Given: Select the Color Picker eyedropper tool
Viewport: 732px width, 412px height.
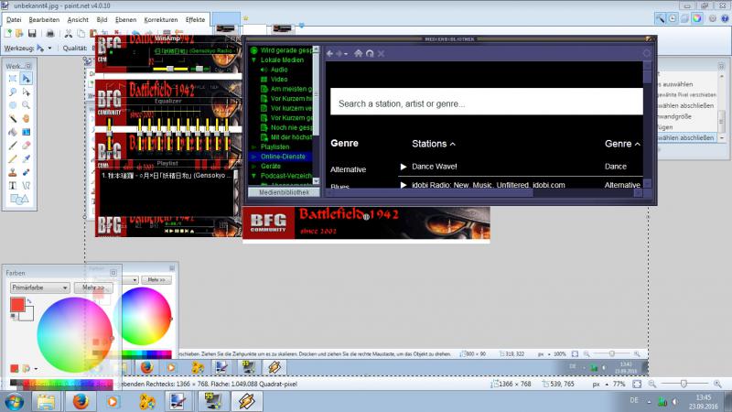Looking at the screenshot, I should coord(27,158).
